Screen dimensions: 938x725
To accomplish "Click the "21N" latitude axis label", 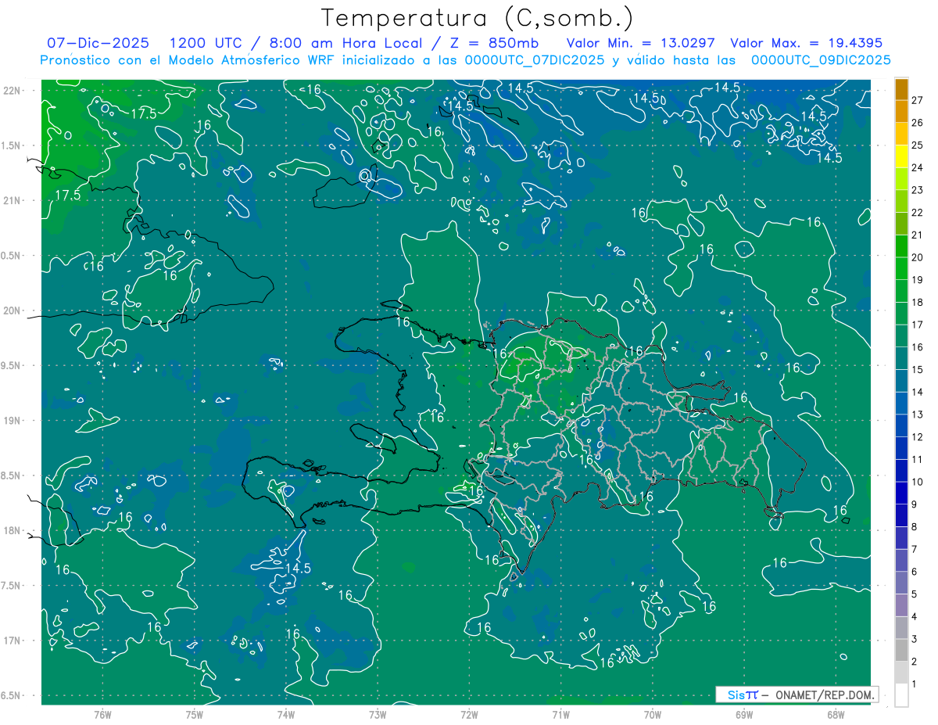I will (x=13, y=201).
